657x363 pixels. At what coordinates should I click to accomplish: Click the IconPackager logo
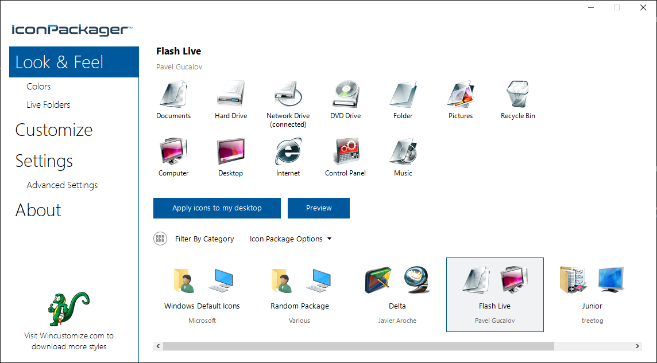point(72,30)
